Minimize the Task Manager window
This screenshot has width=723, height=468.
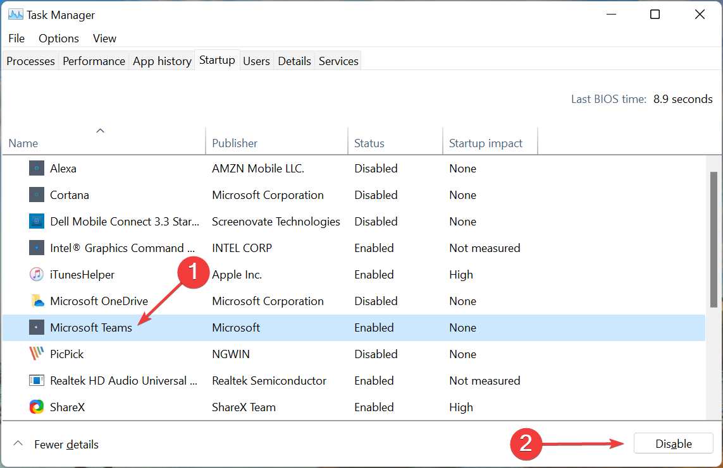(612, 15)
